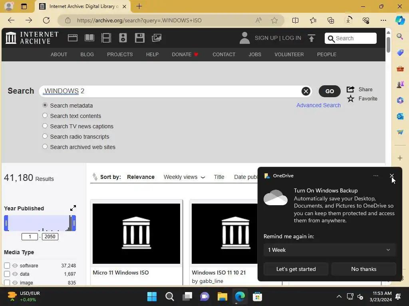This screenshot has height=306, width=409.
Task: Open OneDrive notification more options
Action: coord(375,176)
